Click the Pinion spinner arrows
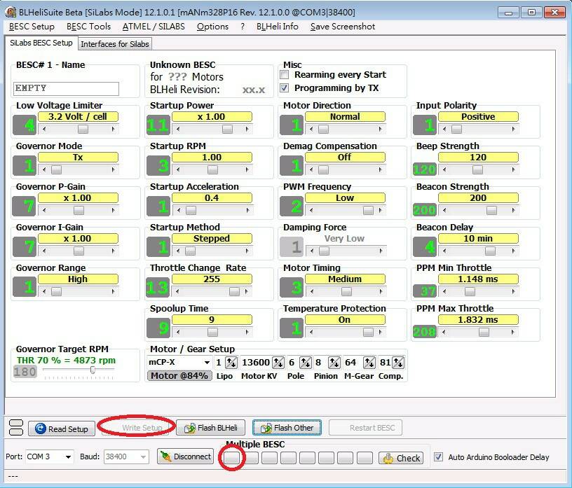 [334, 362]
